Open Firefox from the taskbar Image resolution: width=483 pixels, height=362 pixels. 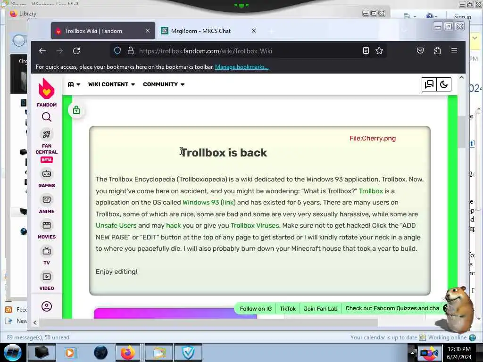pyautogui.click(x=128, y=353)
